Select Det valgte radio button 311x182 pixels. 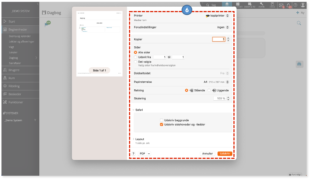(136, 62)
